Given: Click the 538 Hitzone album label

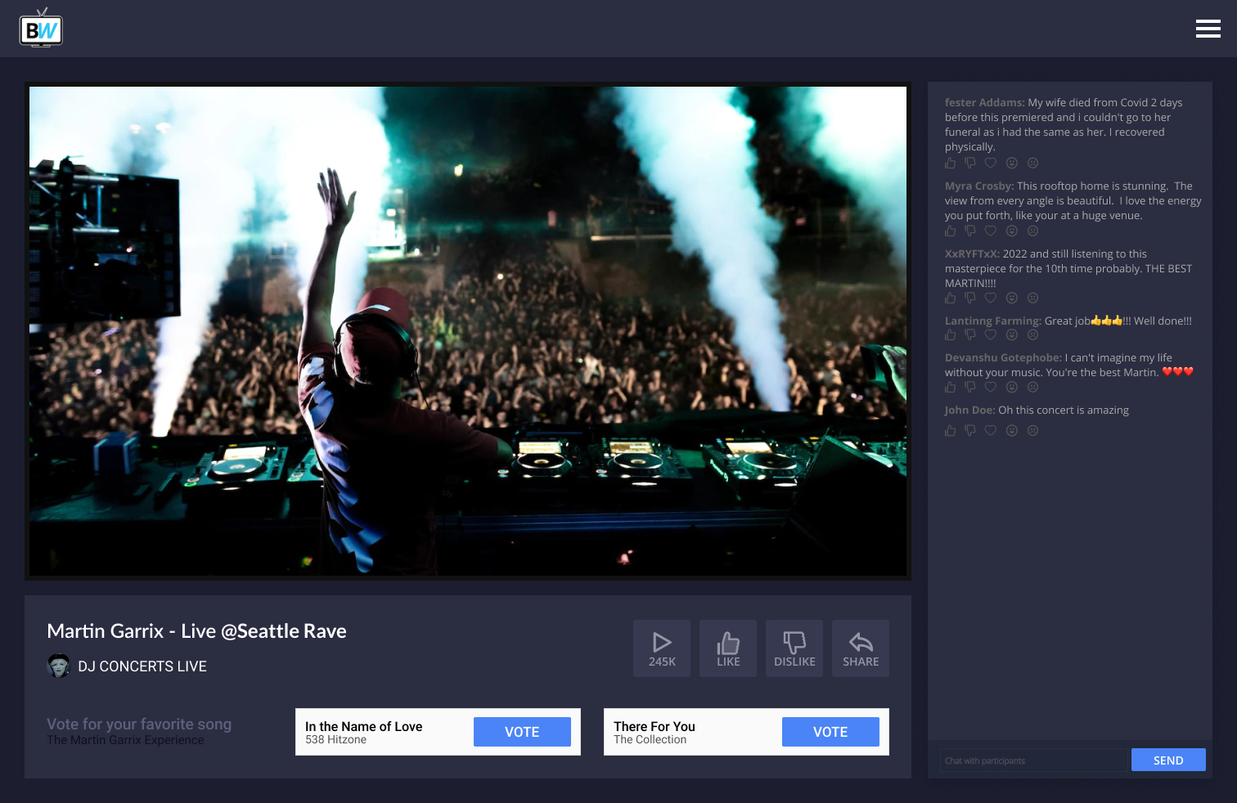Looking at the screenshot, I should [x=335, y=739].
